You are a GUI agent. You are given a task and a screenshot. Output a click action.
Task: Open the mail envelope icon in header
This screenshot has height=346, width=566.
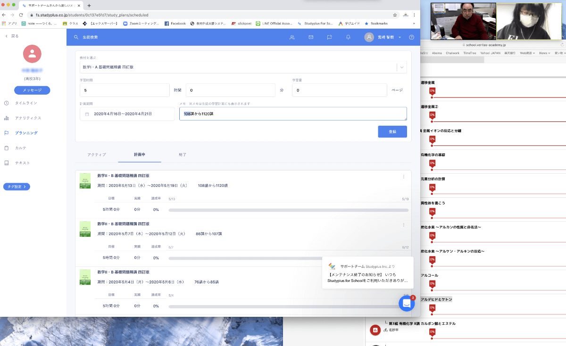[311, 37]
